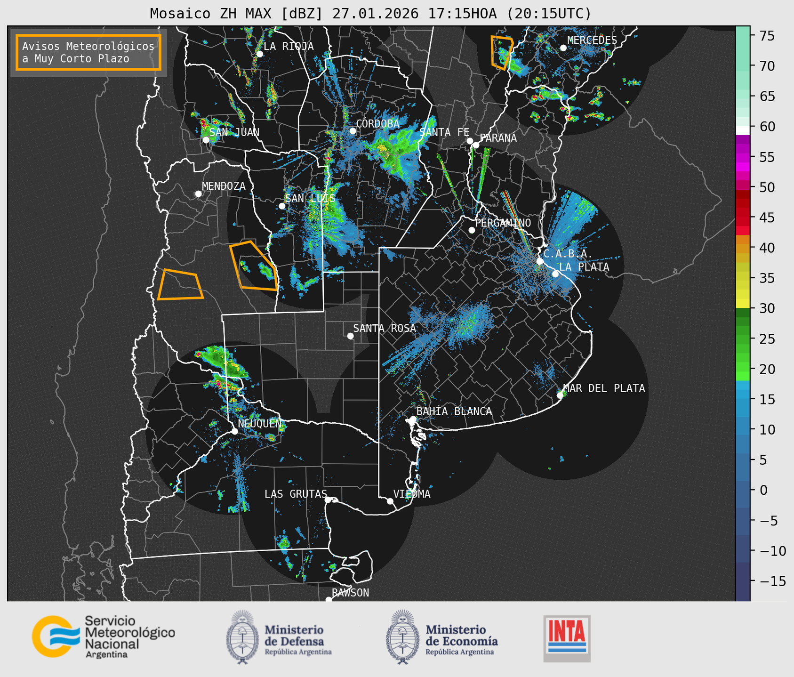Viewport: 794px width, 677px height.
Task: Click the RAWSON city label
Action: [x=350, y=593]
